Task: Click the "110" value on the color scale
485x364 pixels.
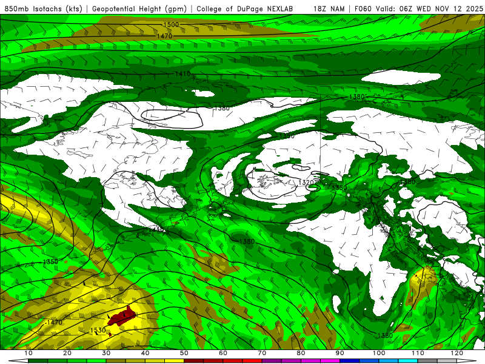Action: 418,353
